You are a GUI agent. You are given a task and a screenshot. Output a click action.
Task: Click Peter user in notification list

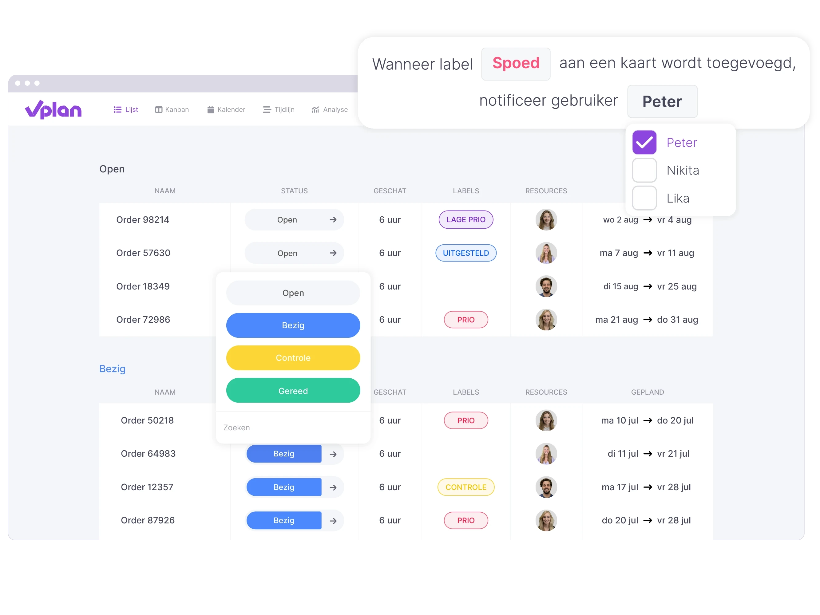682,142
